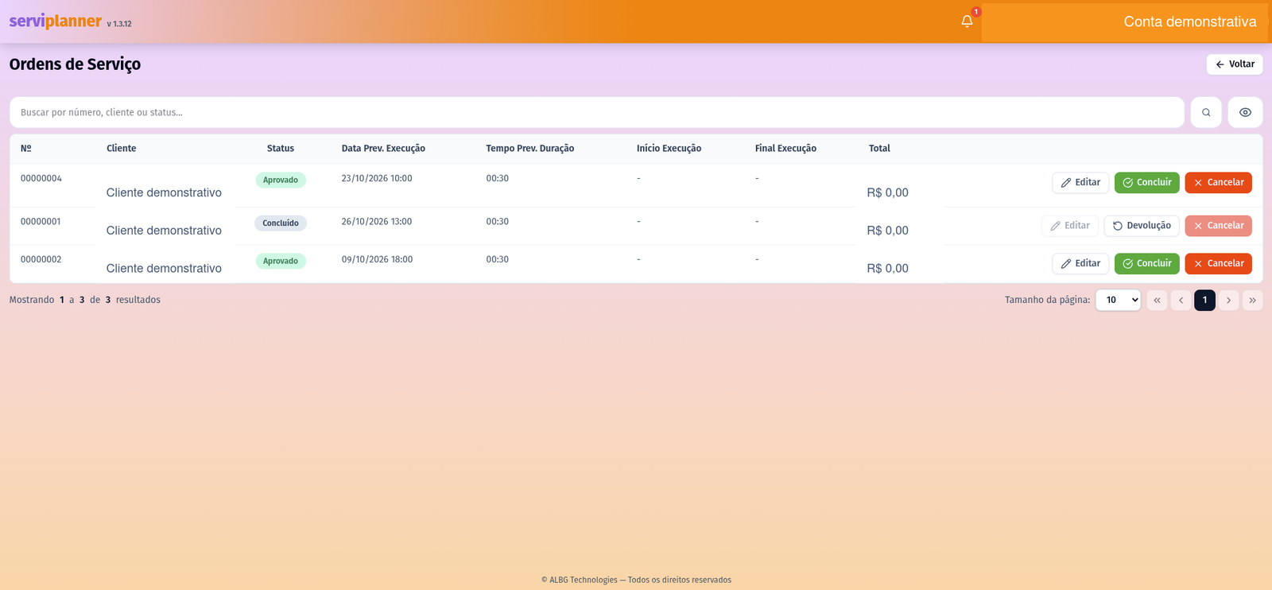Go to next page chevron
Screen dimensions: 1272x590
[1228, 300]
